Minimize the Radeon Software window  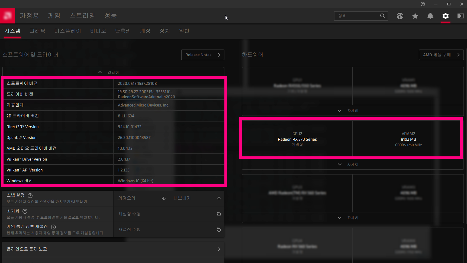tap(436, 4)
